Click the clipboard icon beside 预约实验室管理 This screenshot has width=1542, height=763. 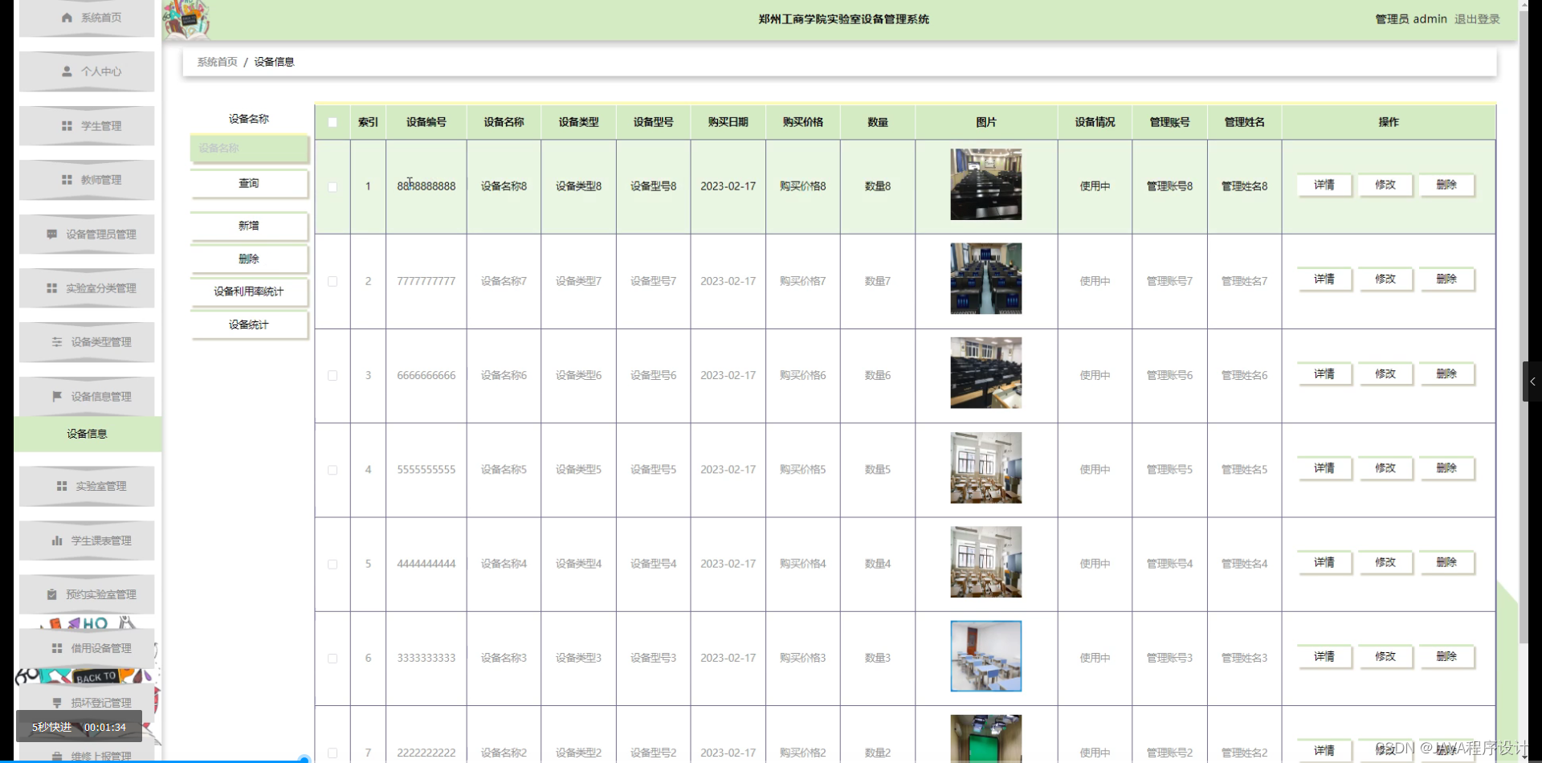(x=52, y=594)
